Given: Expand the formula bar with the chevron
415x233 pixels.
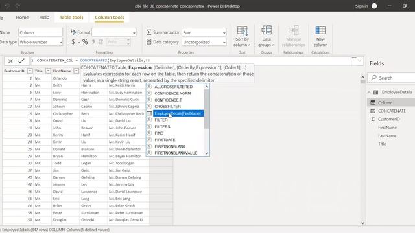Looking at the screenshot, I should click(x=359, y=61).
